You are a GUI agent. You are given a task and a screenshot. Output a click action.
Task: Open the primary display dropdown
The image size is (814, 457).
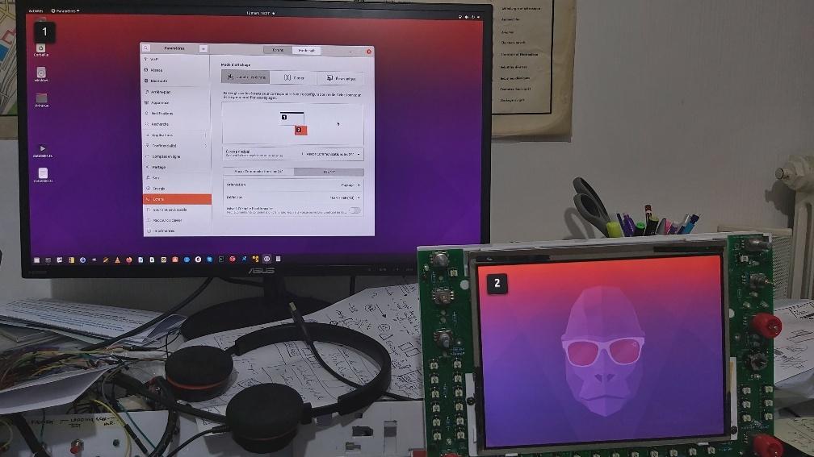pos(331,154)
